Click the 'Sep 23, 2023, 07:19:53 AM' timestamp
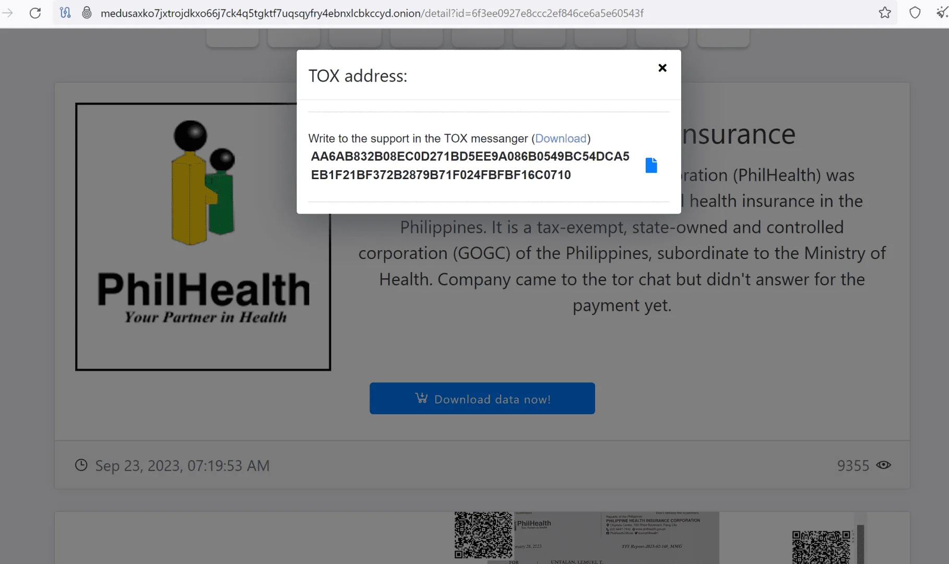This screenshot has width=949, height=564. click(x=182, y=465)
